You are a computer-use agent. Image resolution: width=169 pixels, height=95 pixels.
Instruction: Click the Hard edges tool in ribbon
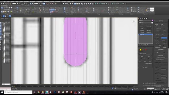pyautogui.click(x=140, y=8)
